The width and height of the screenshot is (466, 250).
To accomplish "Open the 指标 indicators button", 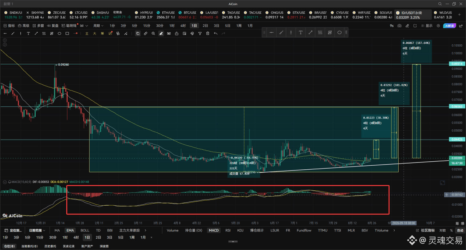I will tap(9, 26).
